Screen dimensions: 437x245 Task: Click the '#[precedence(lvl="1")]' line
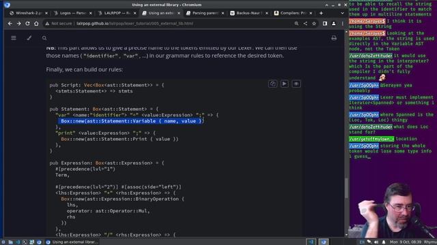point(85,169)
